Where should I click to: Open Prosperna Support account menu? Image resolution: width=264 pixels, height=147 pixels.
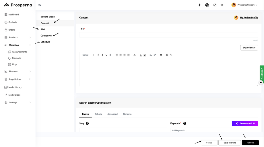(244, 5)
